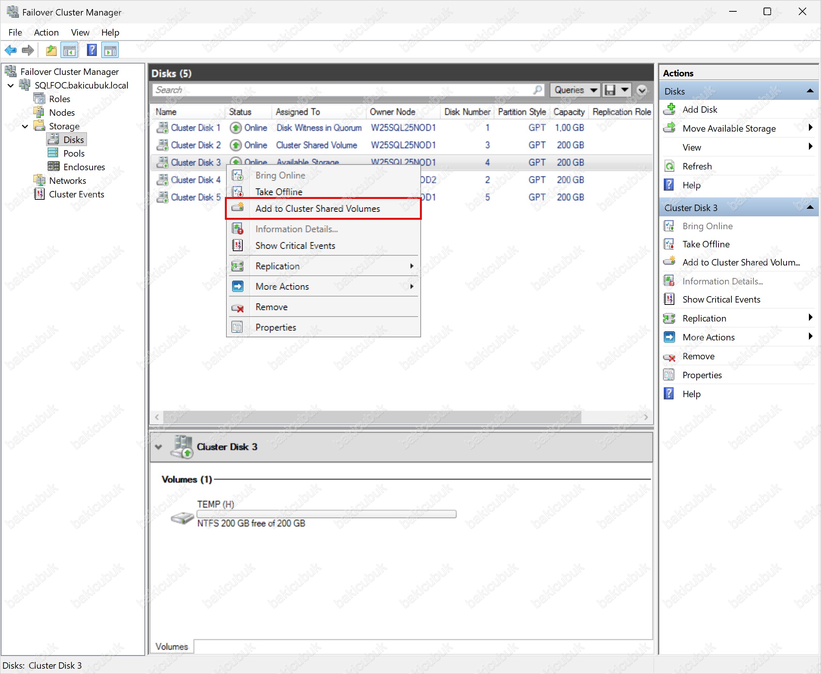821x674 pixels.
Task: Select Add to Cluster Shared Volumes menu entry
Action: (318, 208)
